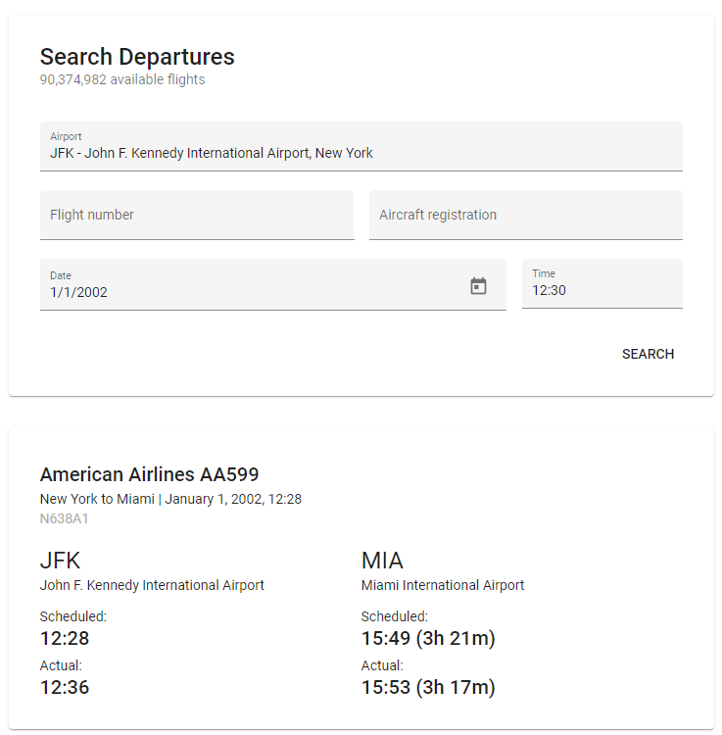This screenshot has height=735, width=722.
Task: Click the N638A1 registration text
Action: pos(64,518)
